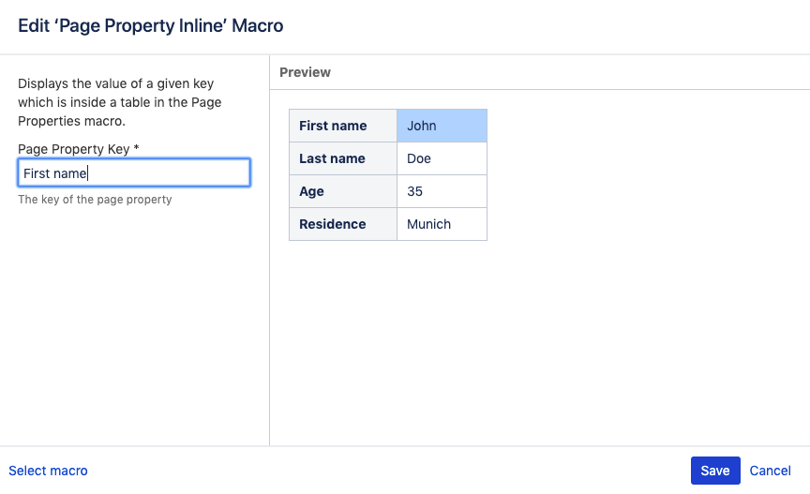810x494 pixels.
Task: Click the Preview panel heading
Action: (x=305, y=72)
